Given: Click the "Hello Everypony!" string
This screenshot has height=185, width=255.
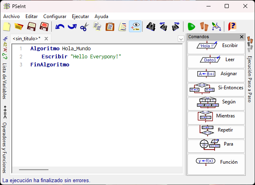Looking at the screenshot, I should click(96, 56).
